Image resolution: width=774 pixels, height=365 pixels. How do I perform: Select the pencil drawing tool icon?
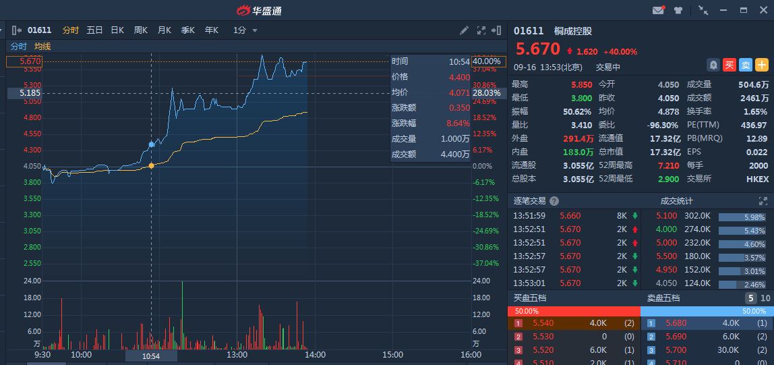[464, 30]
